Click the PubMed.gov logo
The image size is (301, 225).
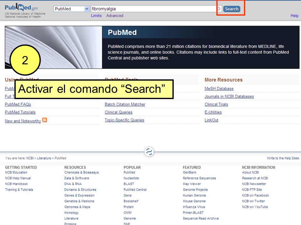click(22, 7)
